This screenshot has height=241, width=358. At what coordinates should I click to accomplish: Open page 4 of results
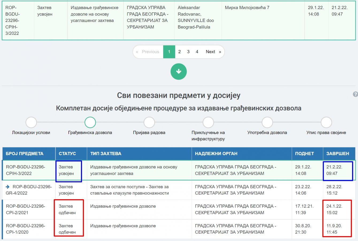pyautogui.click(x=197, y=52)
